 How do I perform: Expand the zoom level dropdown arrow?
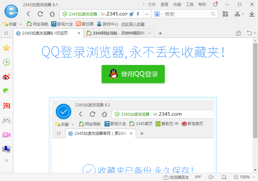(x=254, y=177)
